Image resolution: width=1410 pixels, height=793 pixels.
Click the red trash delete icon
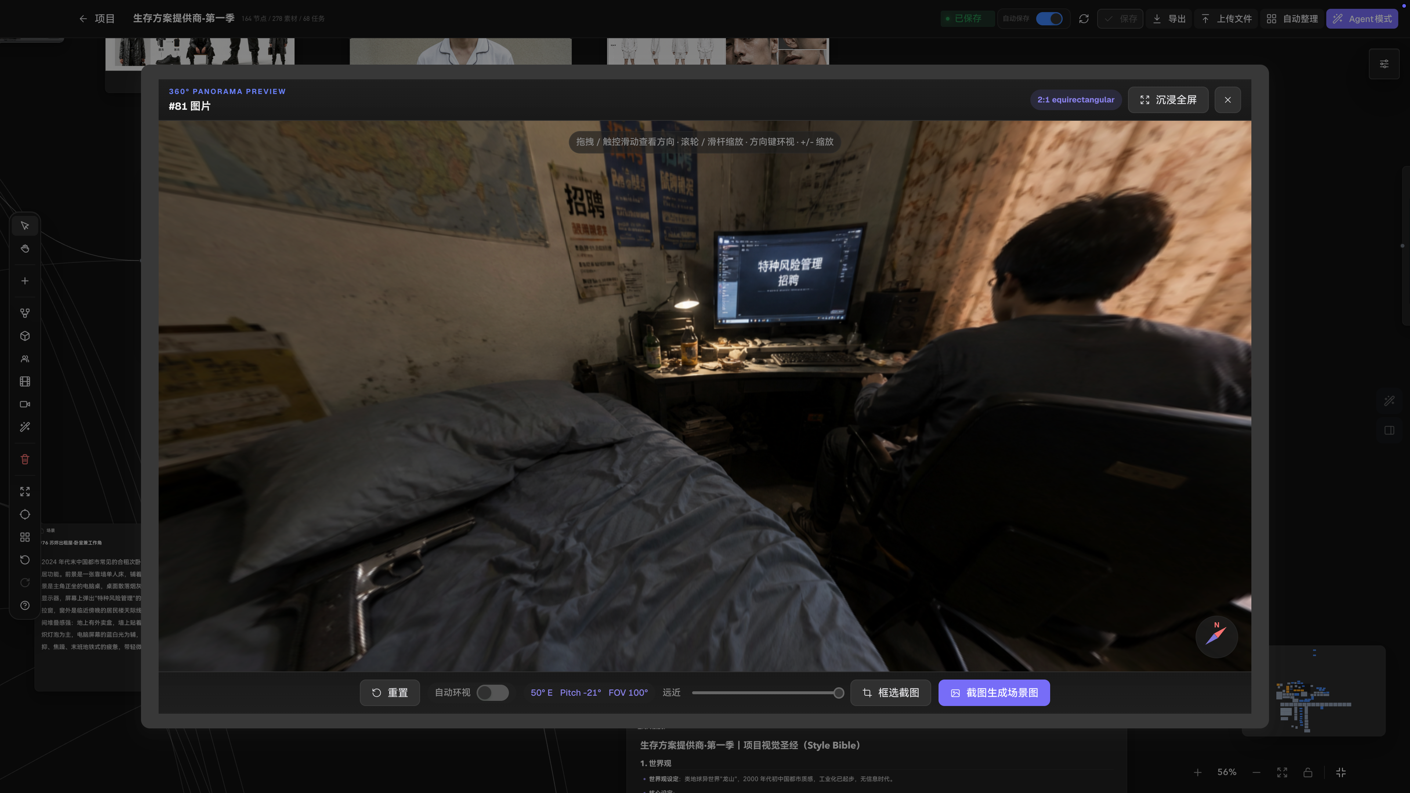(x=25, y=459)
